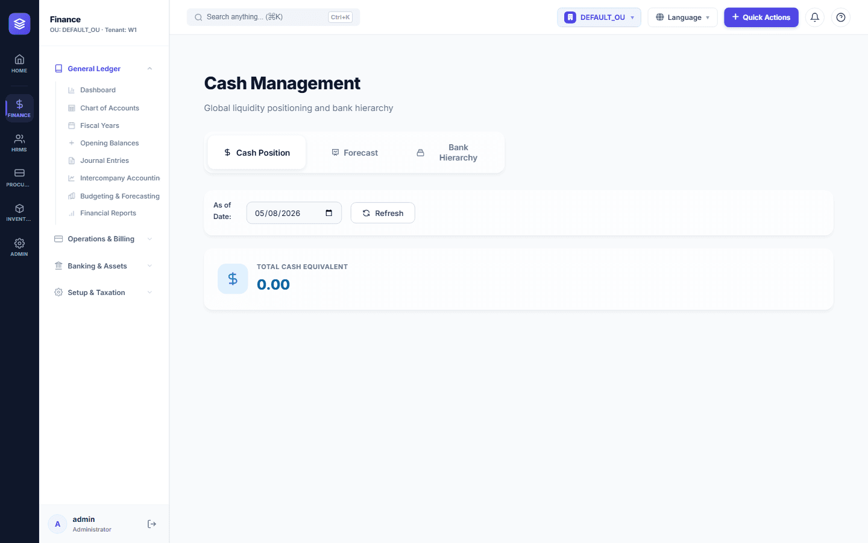This screenshot has height=543, width=868.
Task: Click the As of Date field
Action: coord(294,213)
